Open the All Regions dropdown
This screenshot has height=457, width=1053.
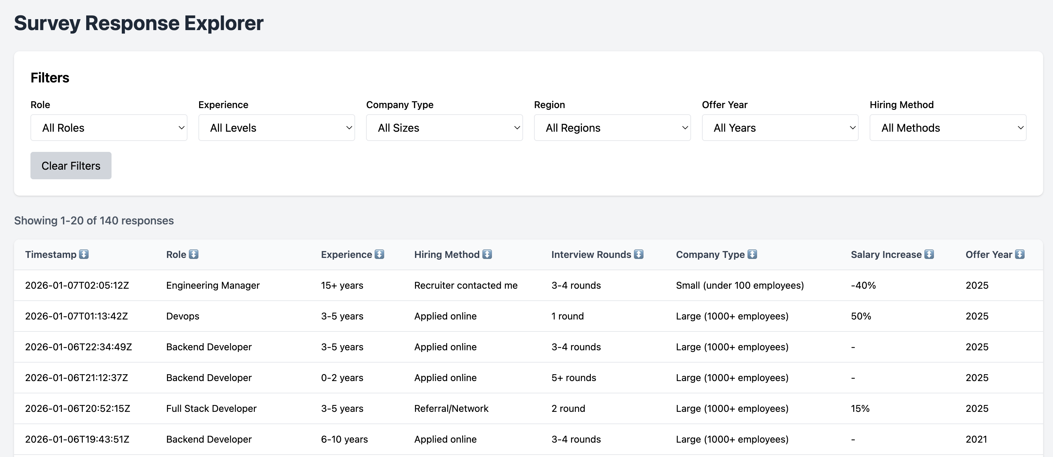612,128
